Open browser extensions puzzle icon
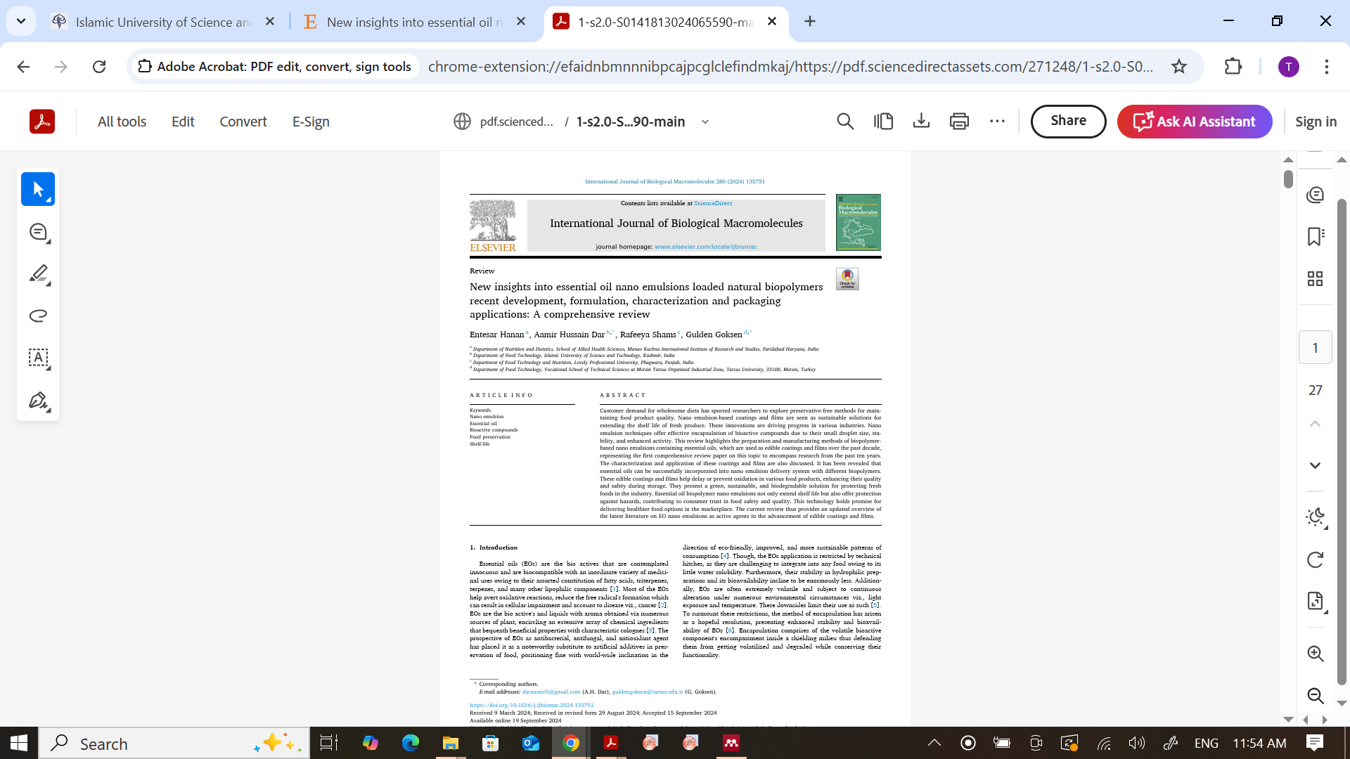Image resolution: width=1350 pixels, height=759 pixels. 1233,67
